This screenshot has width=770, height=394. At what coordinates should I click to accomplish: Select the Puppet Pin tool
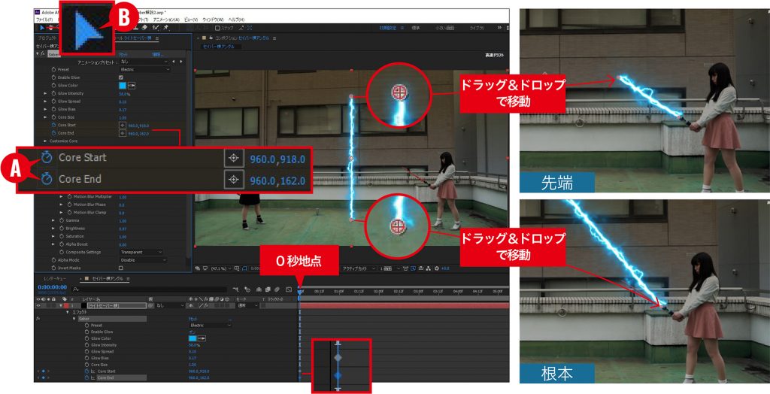tap(166, 28)
